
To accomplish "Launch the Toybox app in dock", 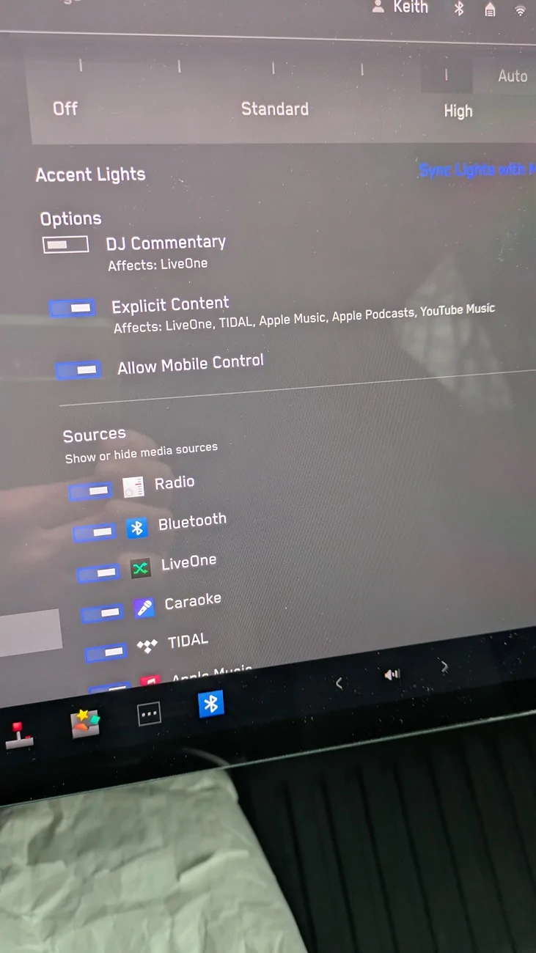I will point(85,723).
